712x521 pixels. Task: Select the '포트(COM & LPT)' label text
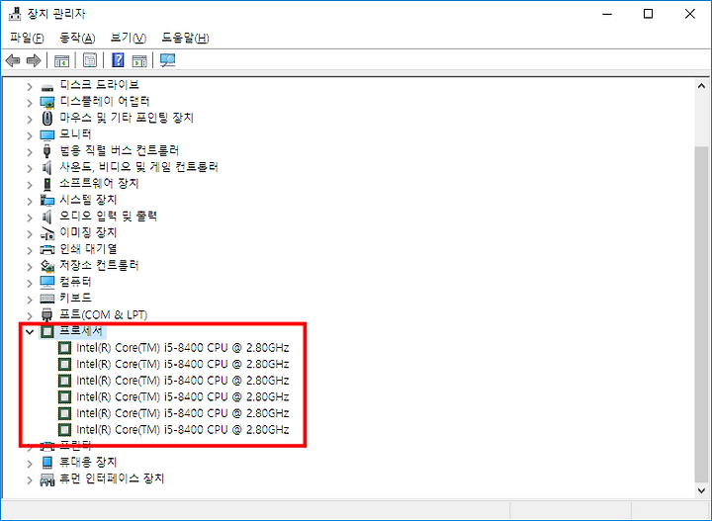[x=104, y=314]
